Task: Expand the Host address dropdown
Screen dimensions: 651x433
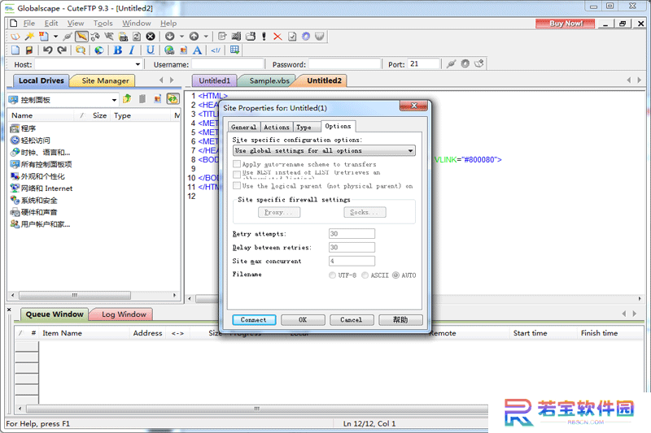Action: point(138,65)
